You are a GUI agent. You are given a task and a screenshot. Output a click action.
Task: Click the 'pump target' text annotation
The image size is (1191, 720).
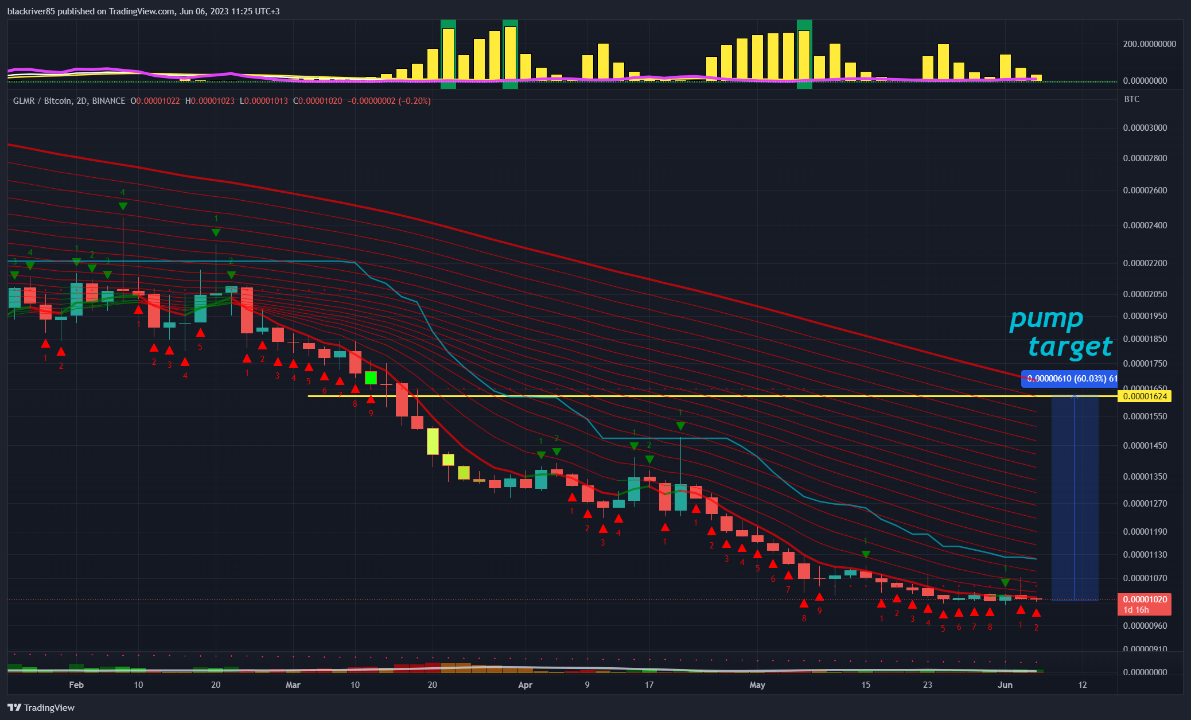[1060, 333]
